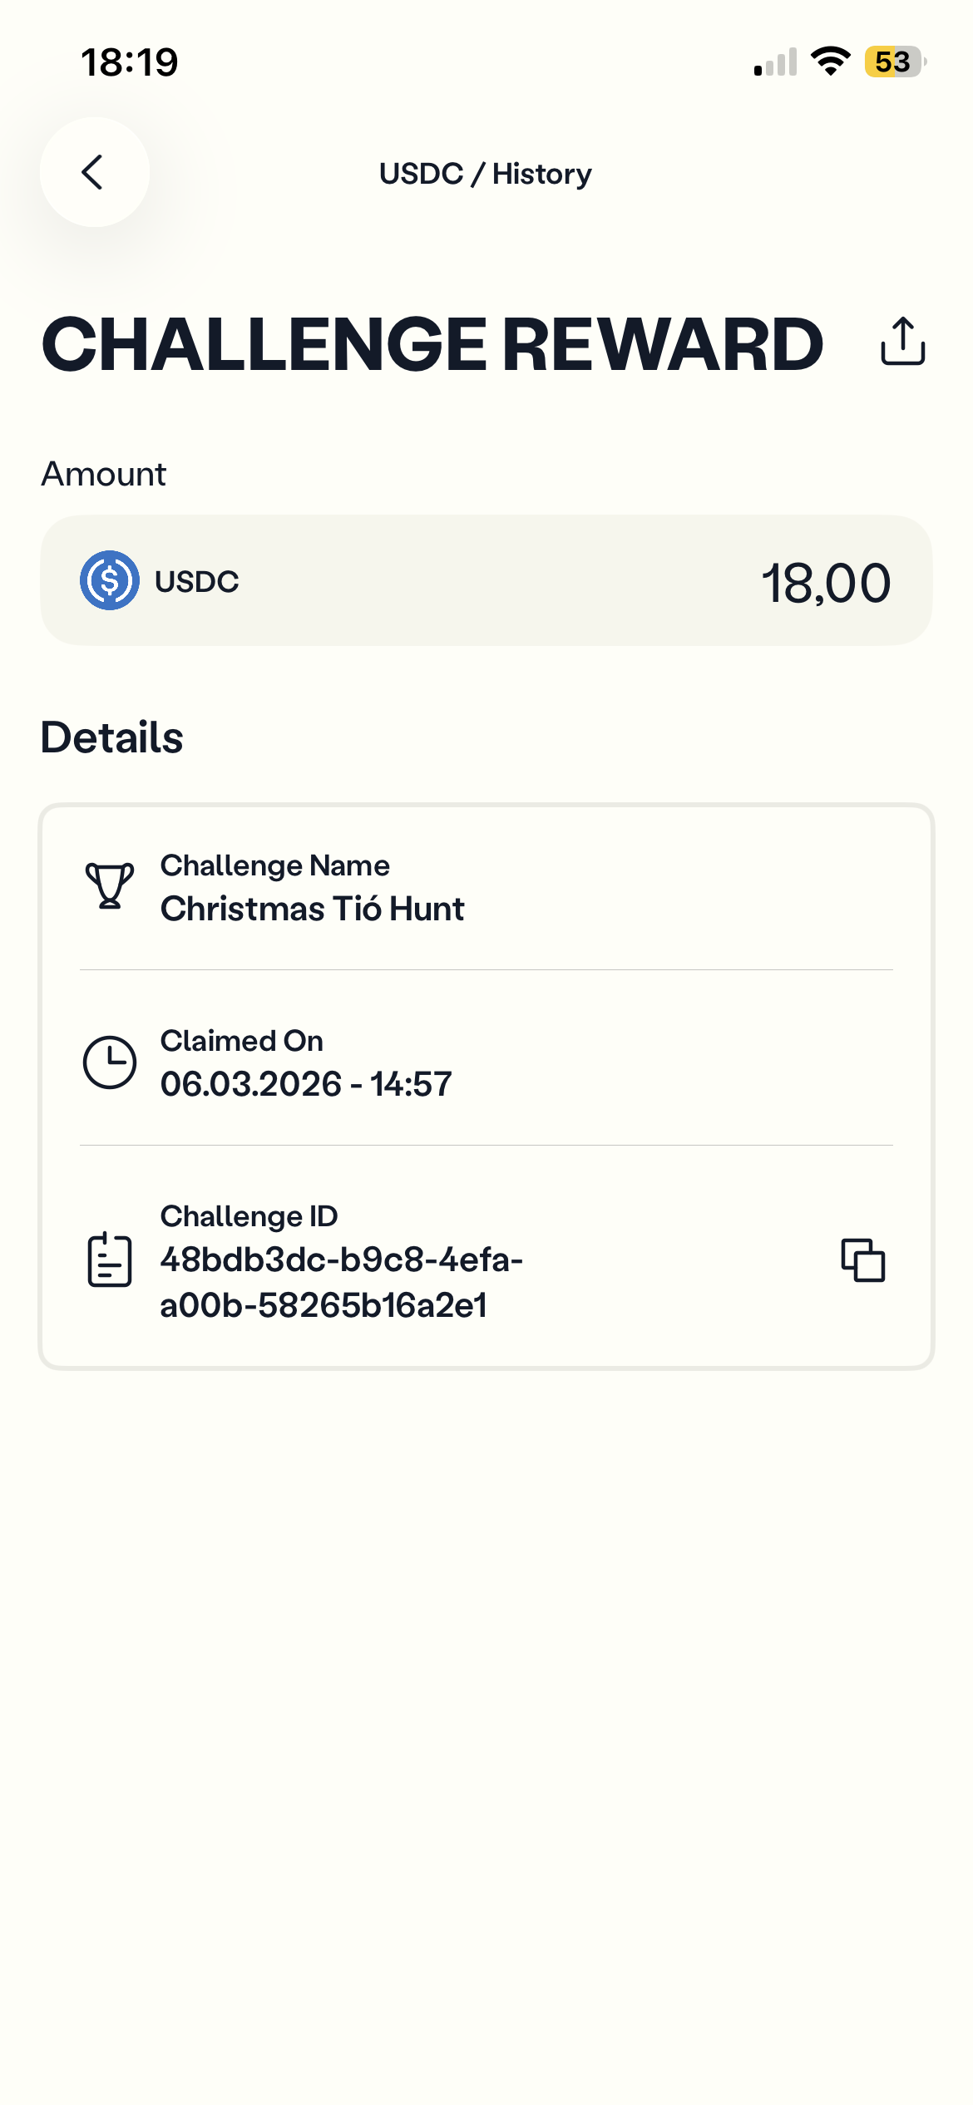Tap the clock icon by Claimed On
The height and width of the screenshot is (2105, 973).
[110, 1062]
